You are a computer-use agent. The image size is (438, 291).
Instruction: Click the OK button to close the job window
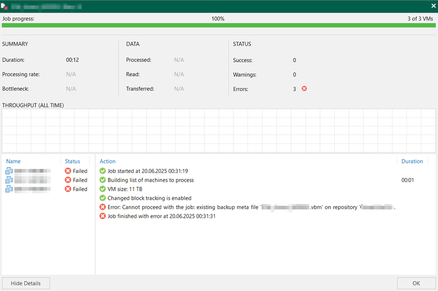tap(416, 283)
